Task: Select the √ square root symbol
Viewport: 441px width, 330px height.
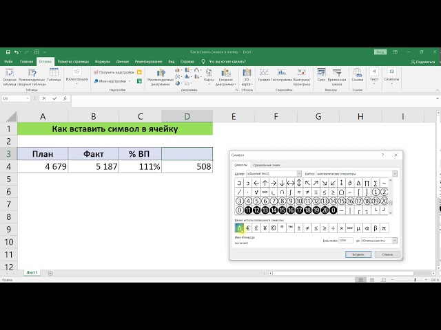Action: (256, 192)
